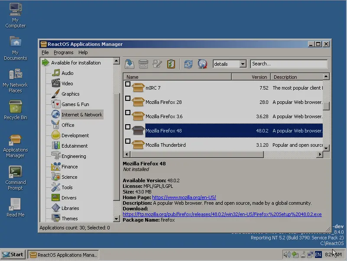The image size is (347, 261).
Task: Select the Graphics paintbrush icon
Action: [56, 93]
